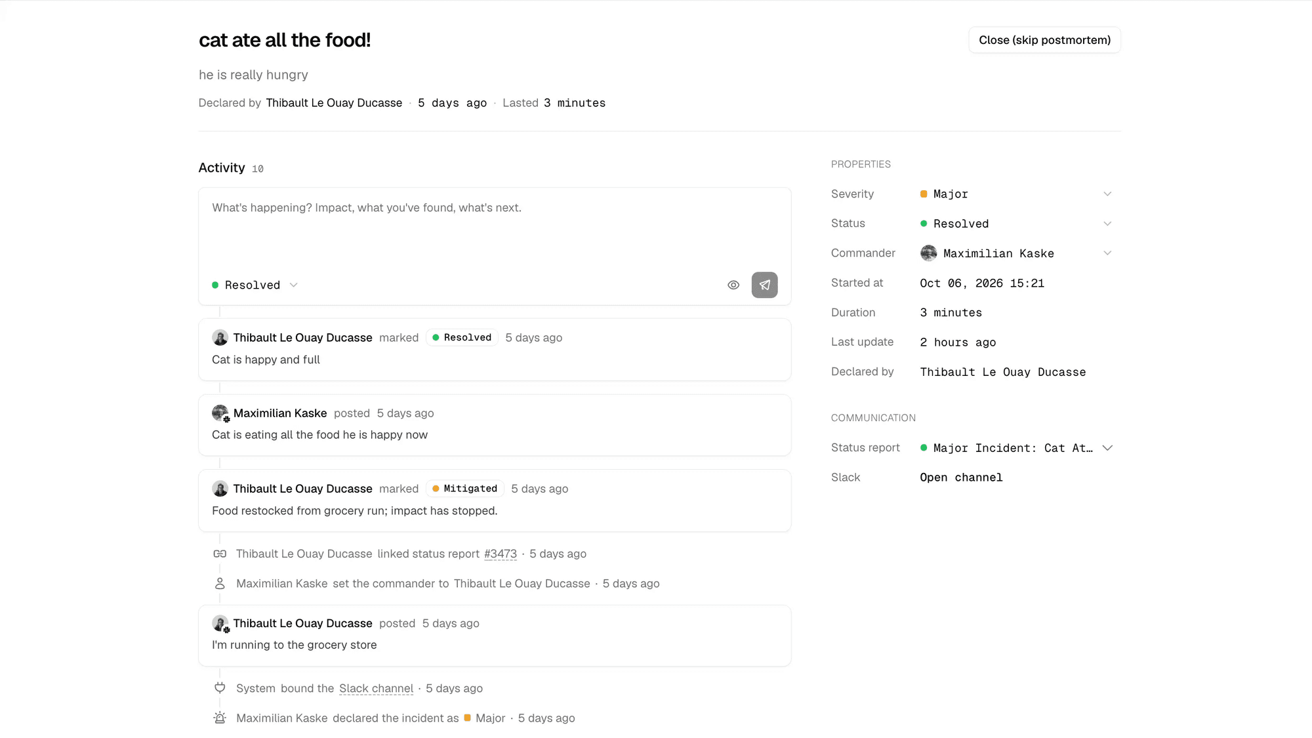Click the Started at value Oct 06, 2026 15:21

[x=982, y=283]
